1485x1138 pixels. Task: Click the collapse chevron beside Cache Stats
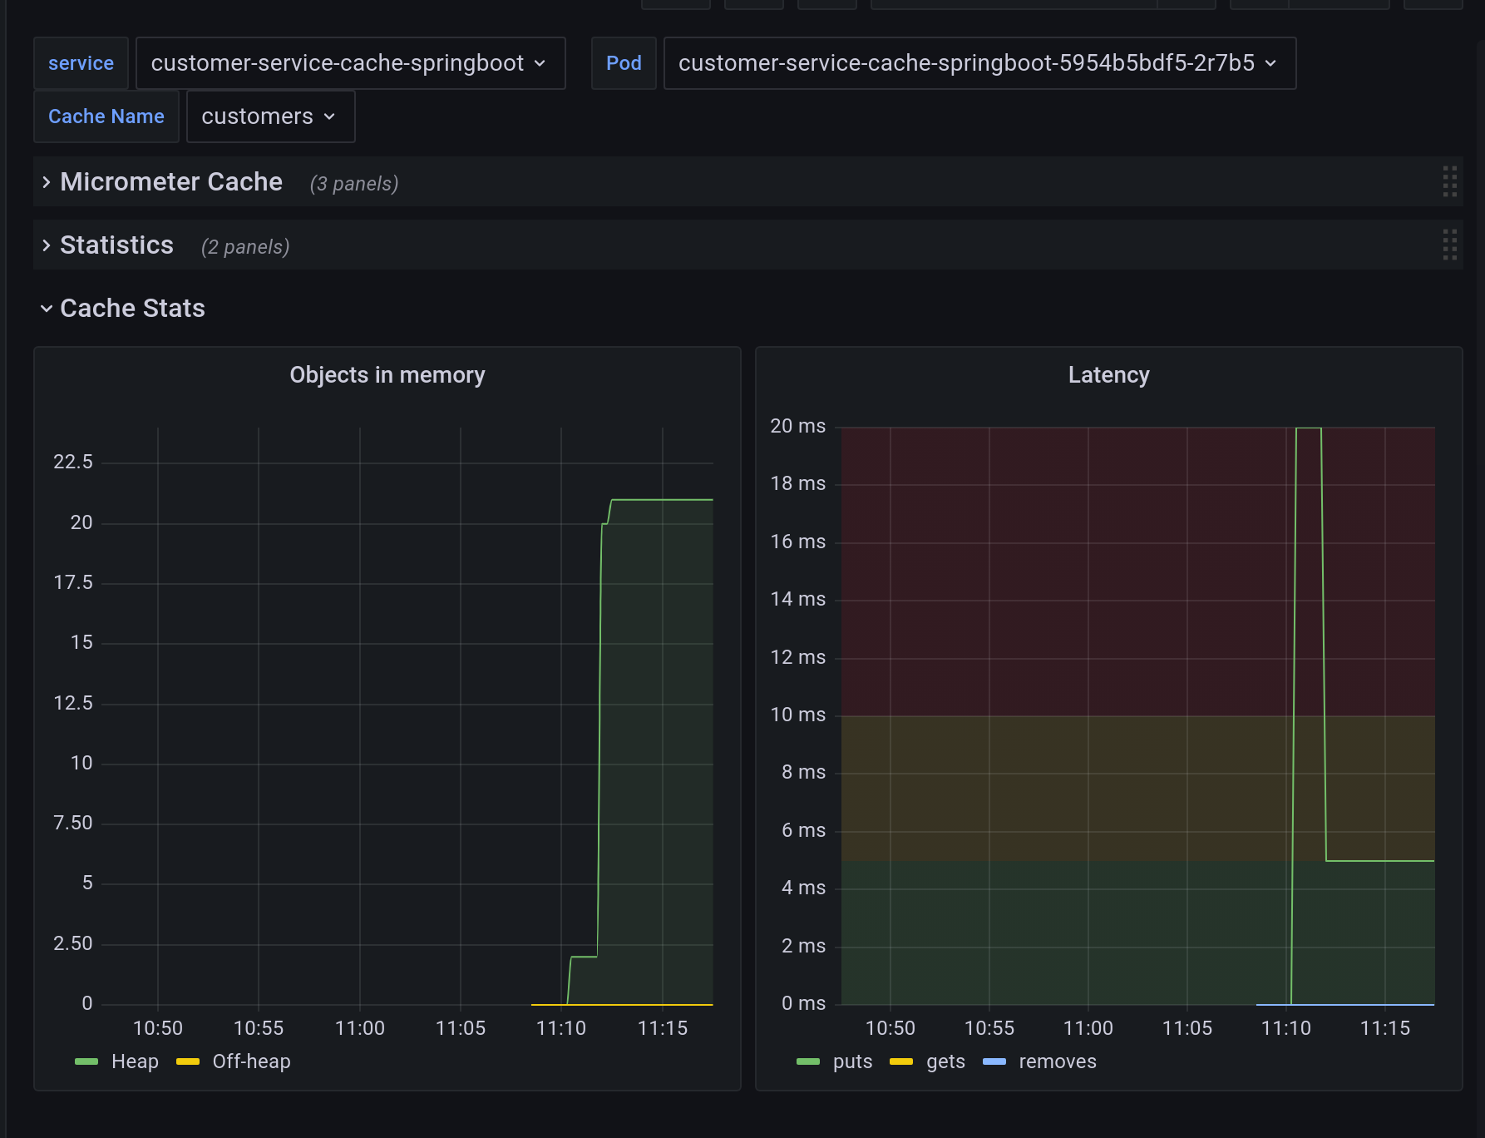tap(47, 308)
